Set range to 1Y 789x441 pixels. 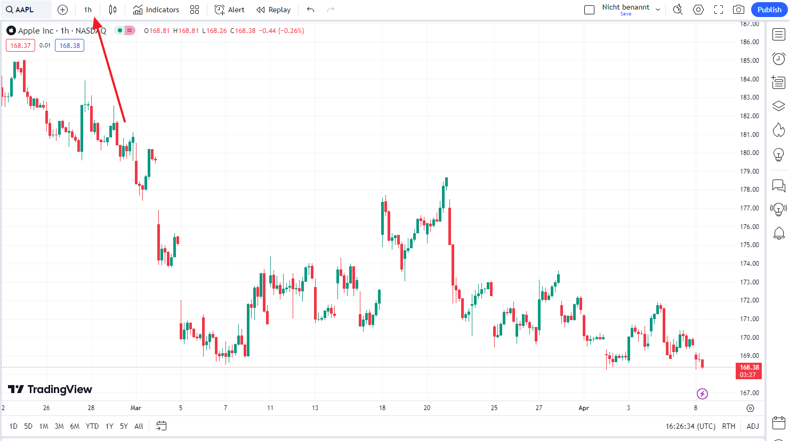click(x=109, y=426)
